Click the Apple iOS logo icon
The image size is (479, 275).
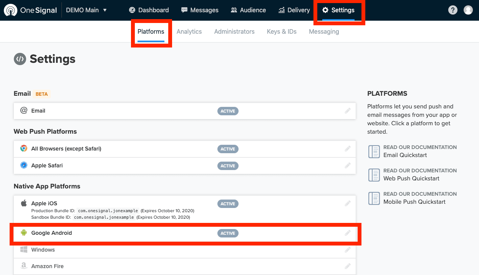[24, 203]
